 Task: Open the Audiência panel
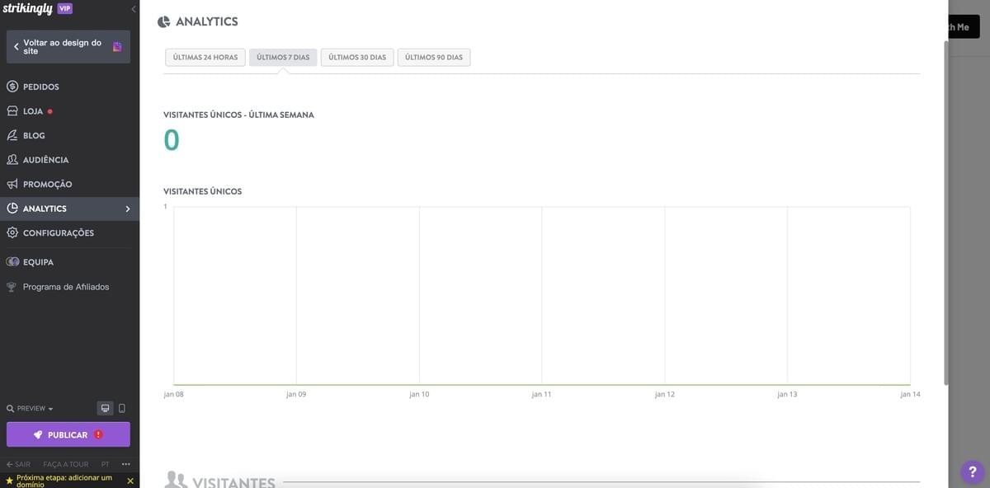(37, 158)
